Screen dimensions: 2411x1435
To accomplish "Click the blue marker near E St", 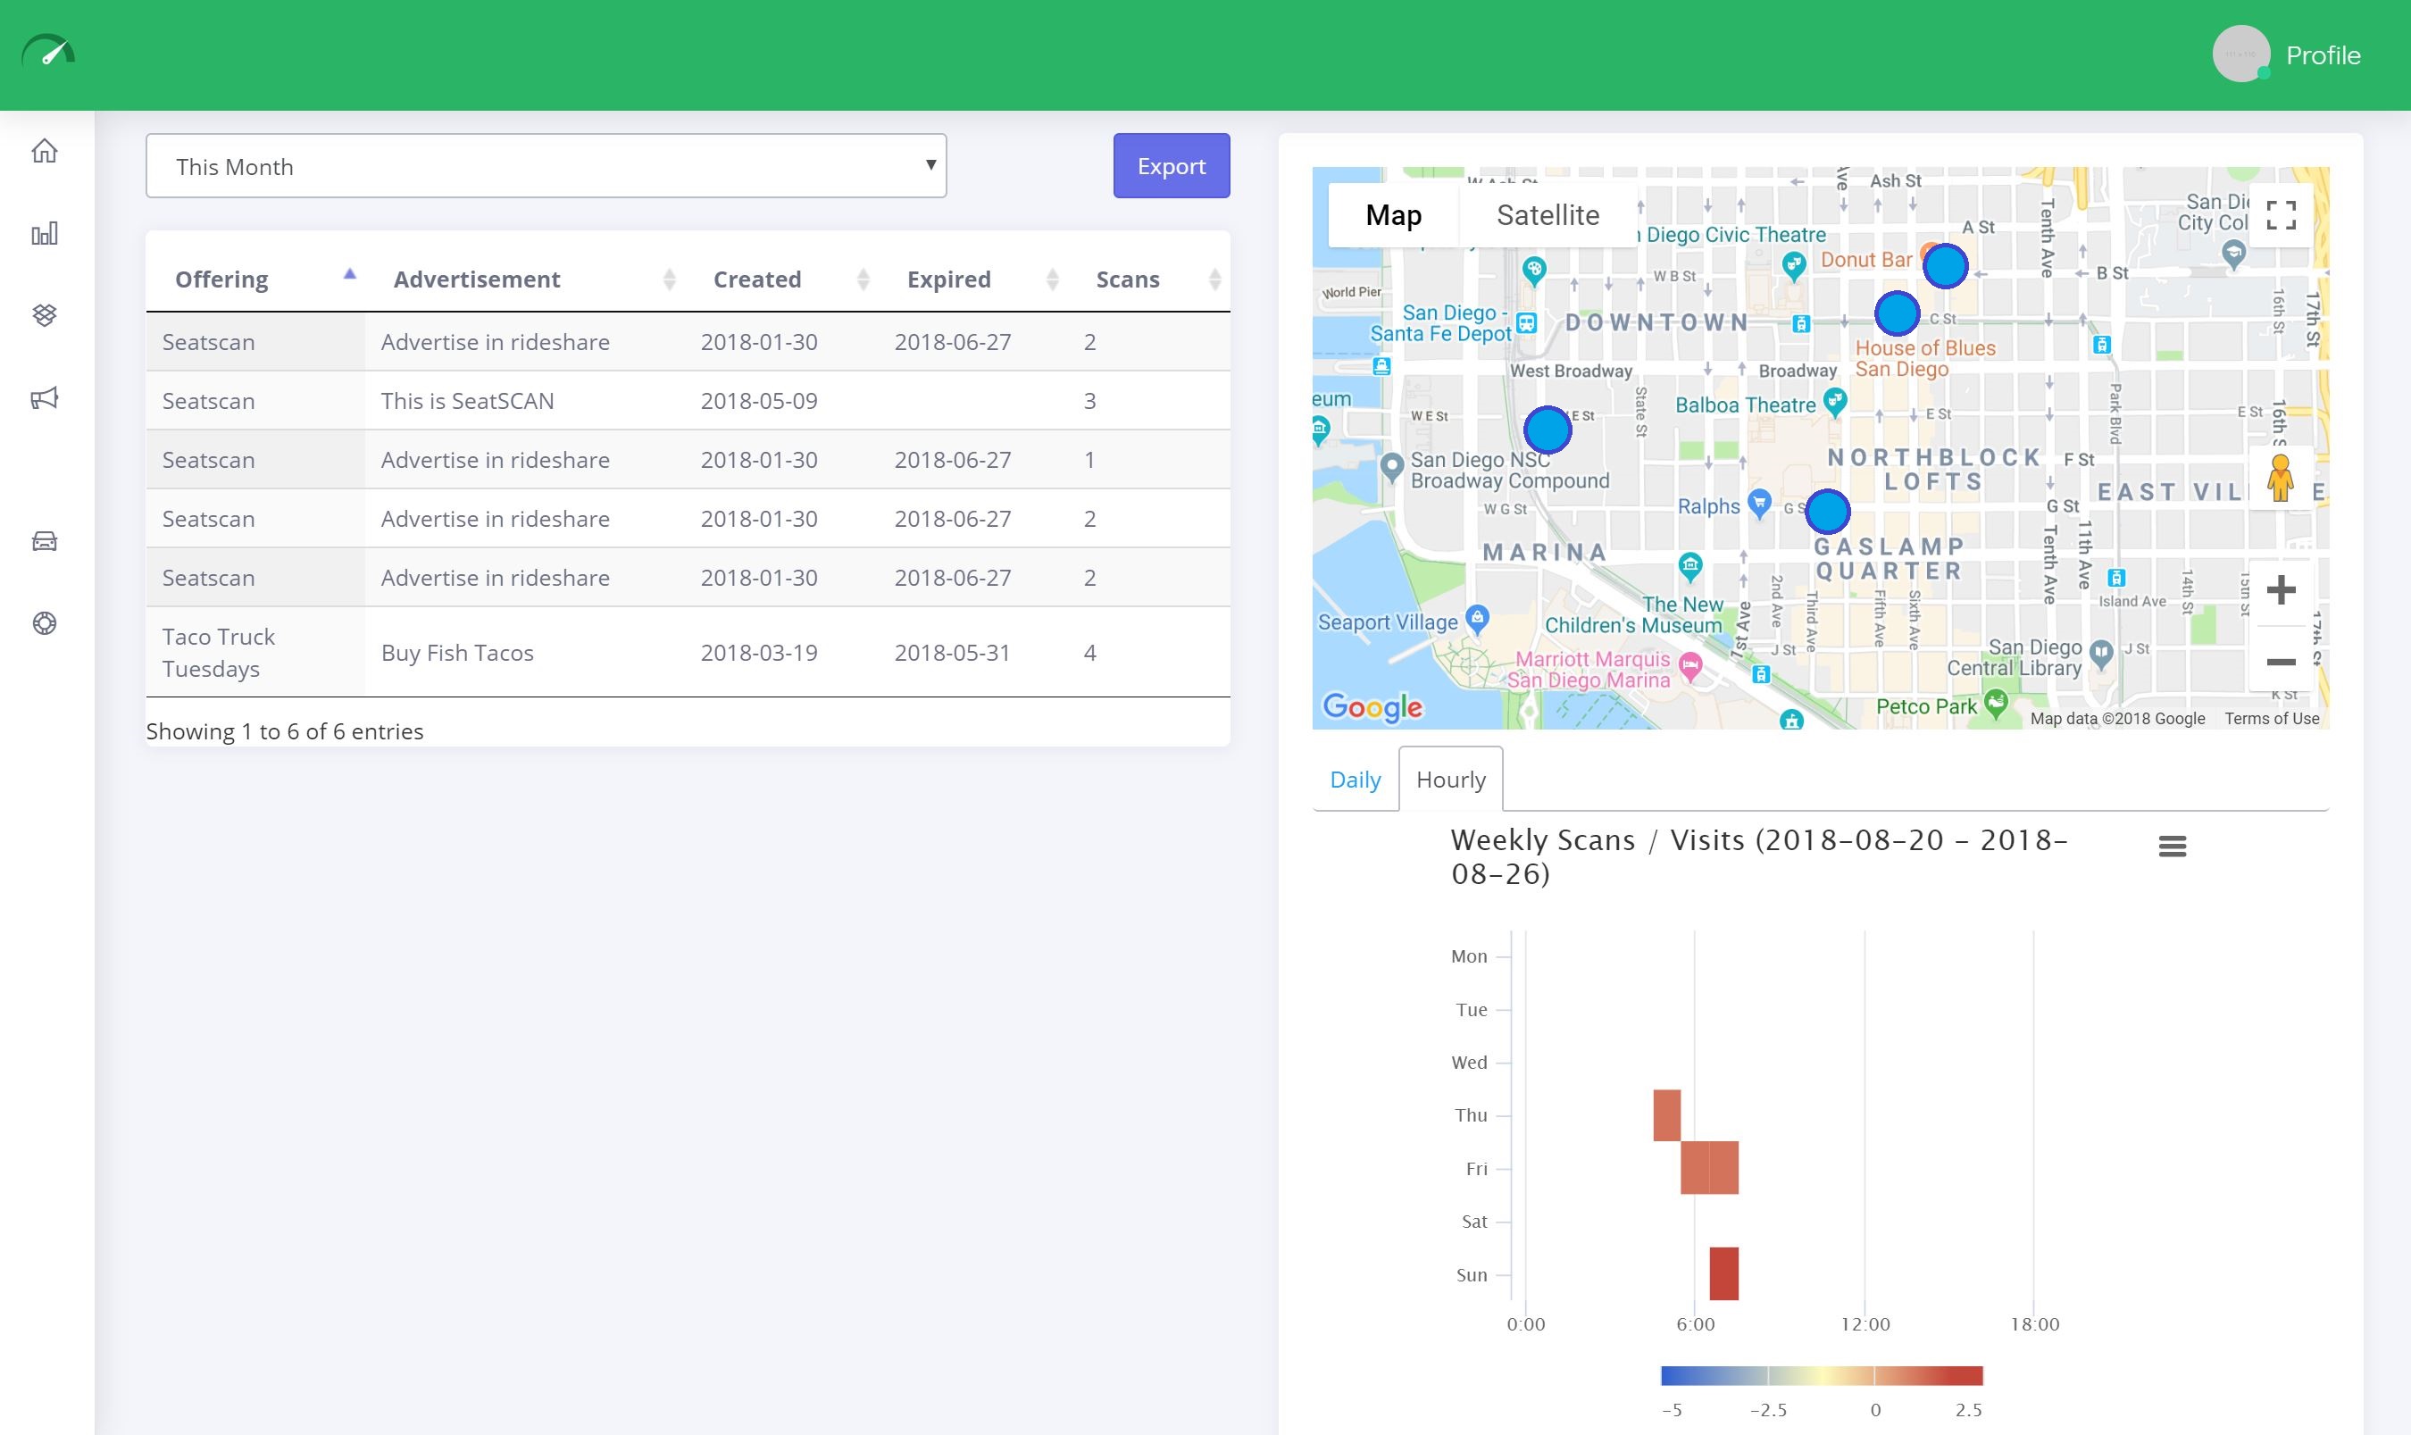I will 1548,430.
